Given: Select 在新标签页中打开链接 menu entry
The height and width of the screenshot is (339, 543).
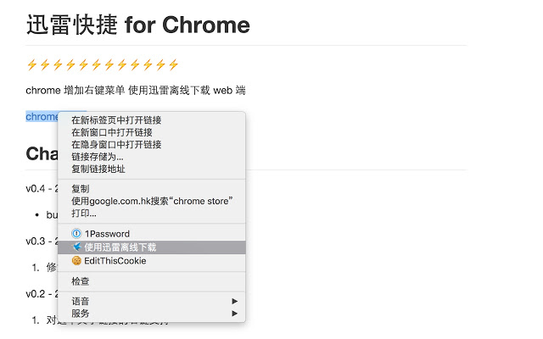Looking at the screenshot, I should coord(152,120).
